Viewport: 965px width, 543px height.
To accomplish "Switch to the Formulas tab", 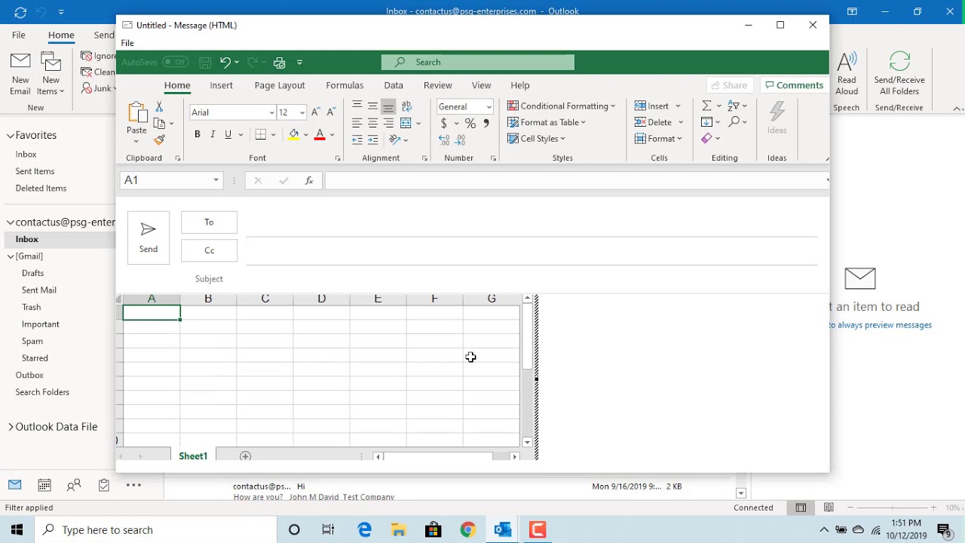I will (345, 85).
